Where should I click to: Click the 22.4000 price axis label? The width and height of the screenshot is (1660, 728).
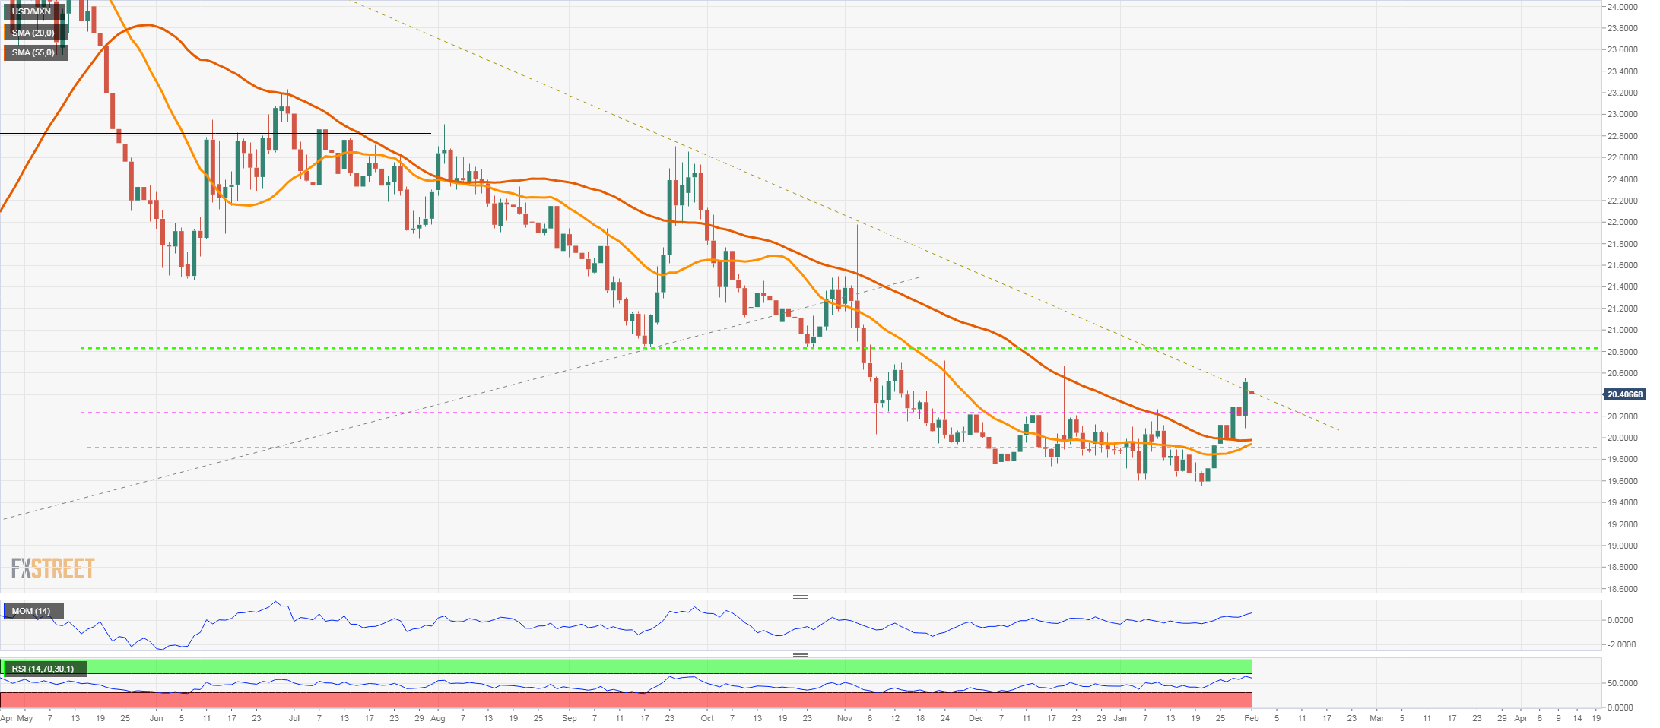[1622, 179]
